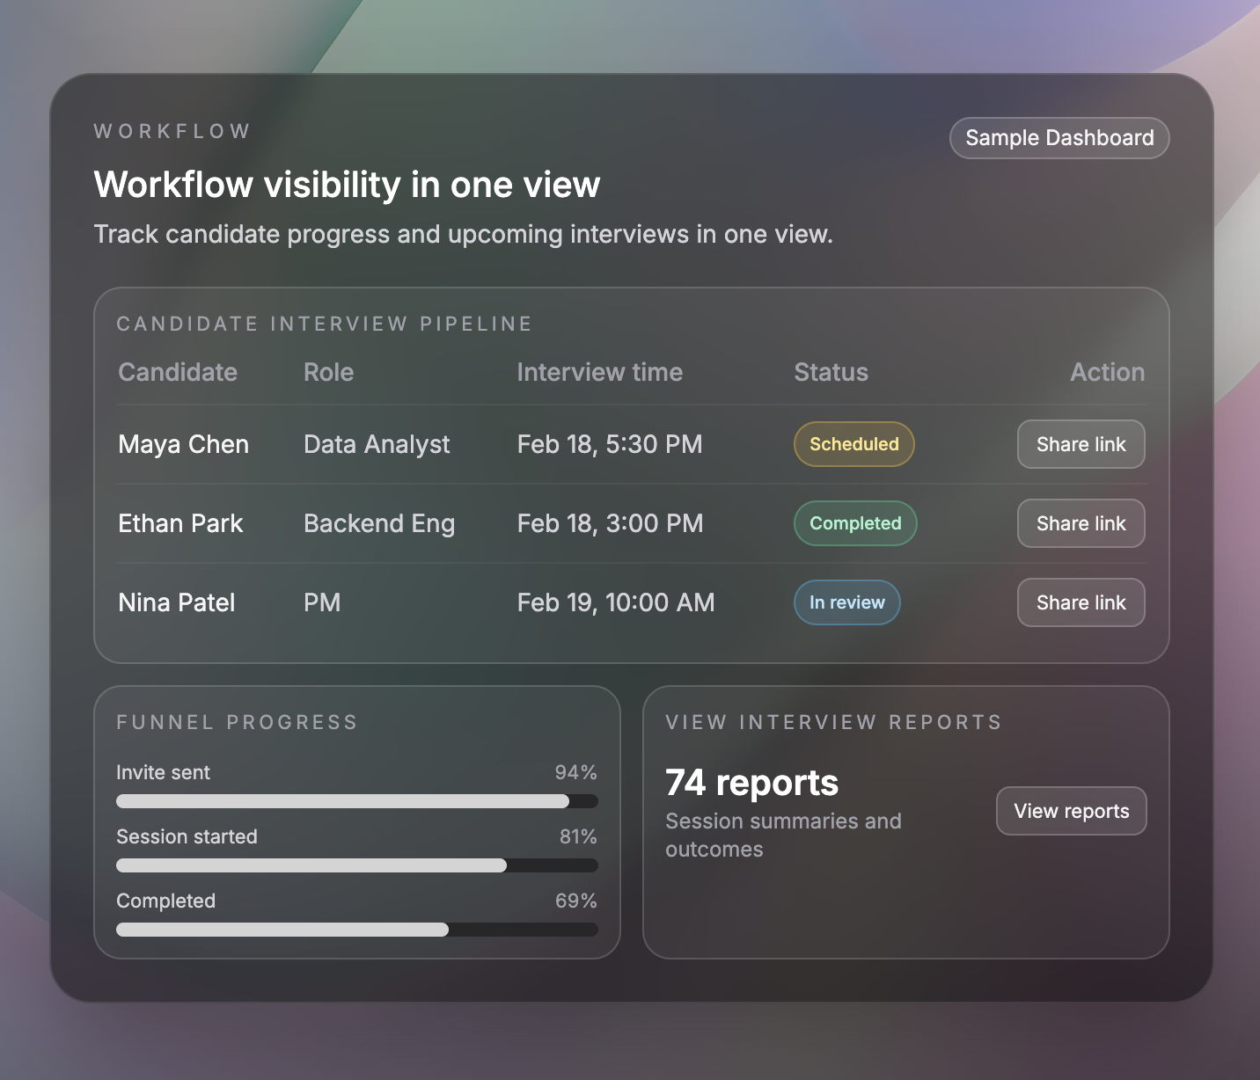Click the Funnel Progress section header
Screen dimensions: 1260x1080
[x=237, y=722]
